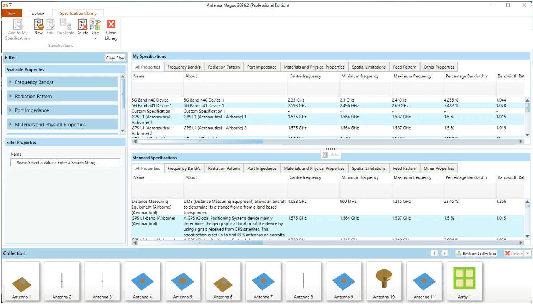Click My Specifications vertical scroll down arrow

point(527,135)
